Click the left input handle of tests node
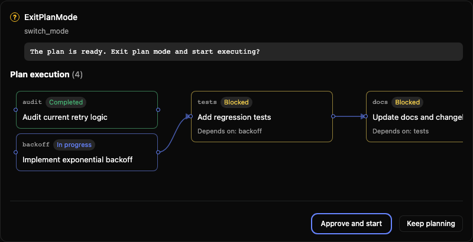 coord(190,116)
